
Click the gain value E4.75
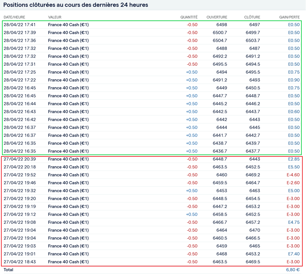point(294,222)
